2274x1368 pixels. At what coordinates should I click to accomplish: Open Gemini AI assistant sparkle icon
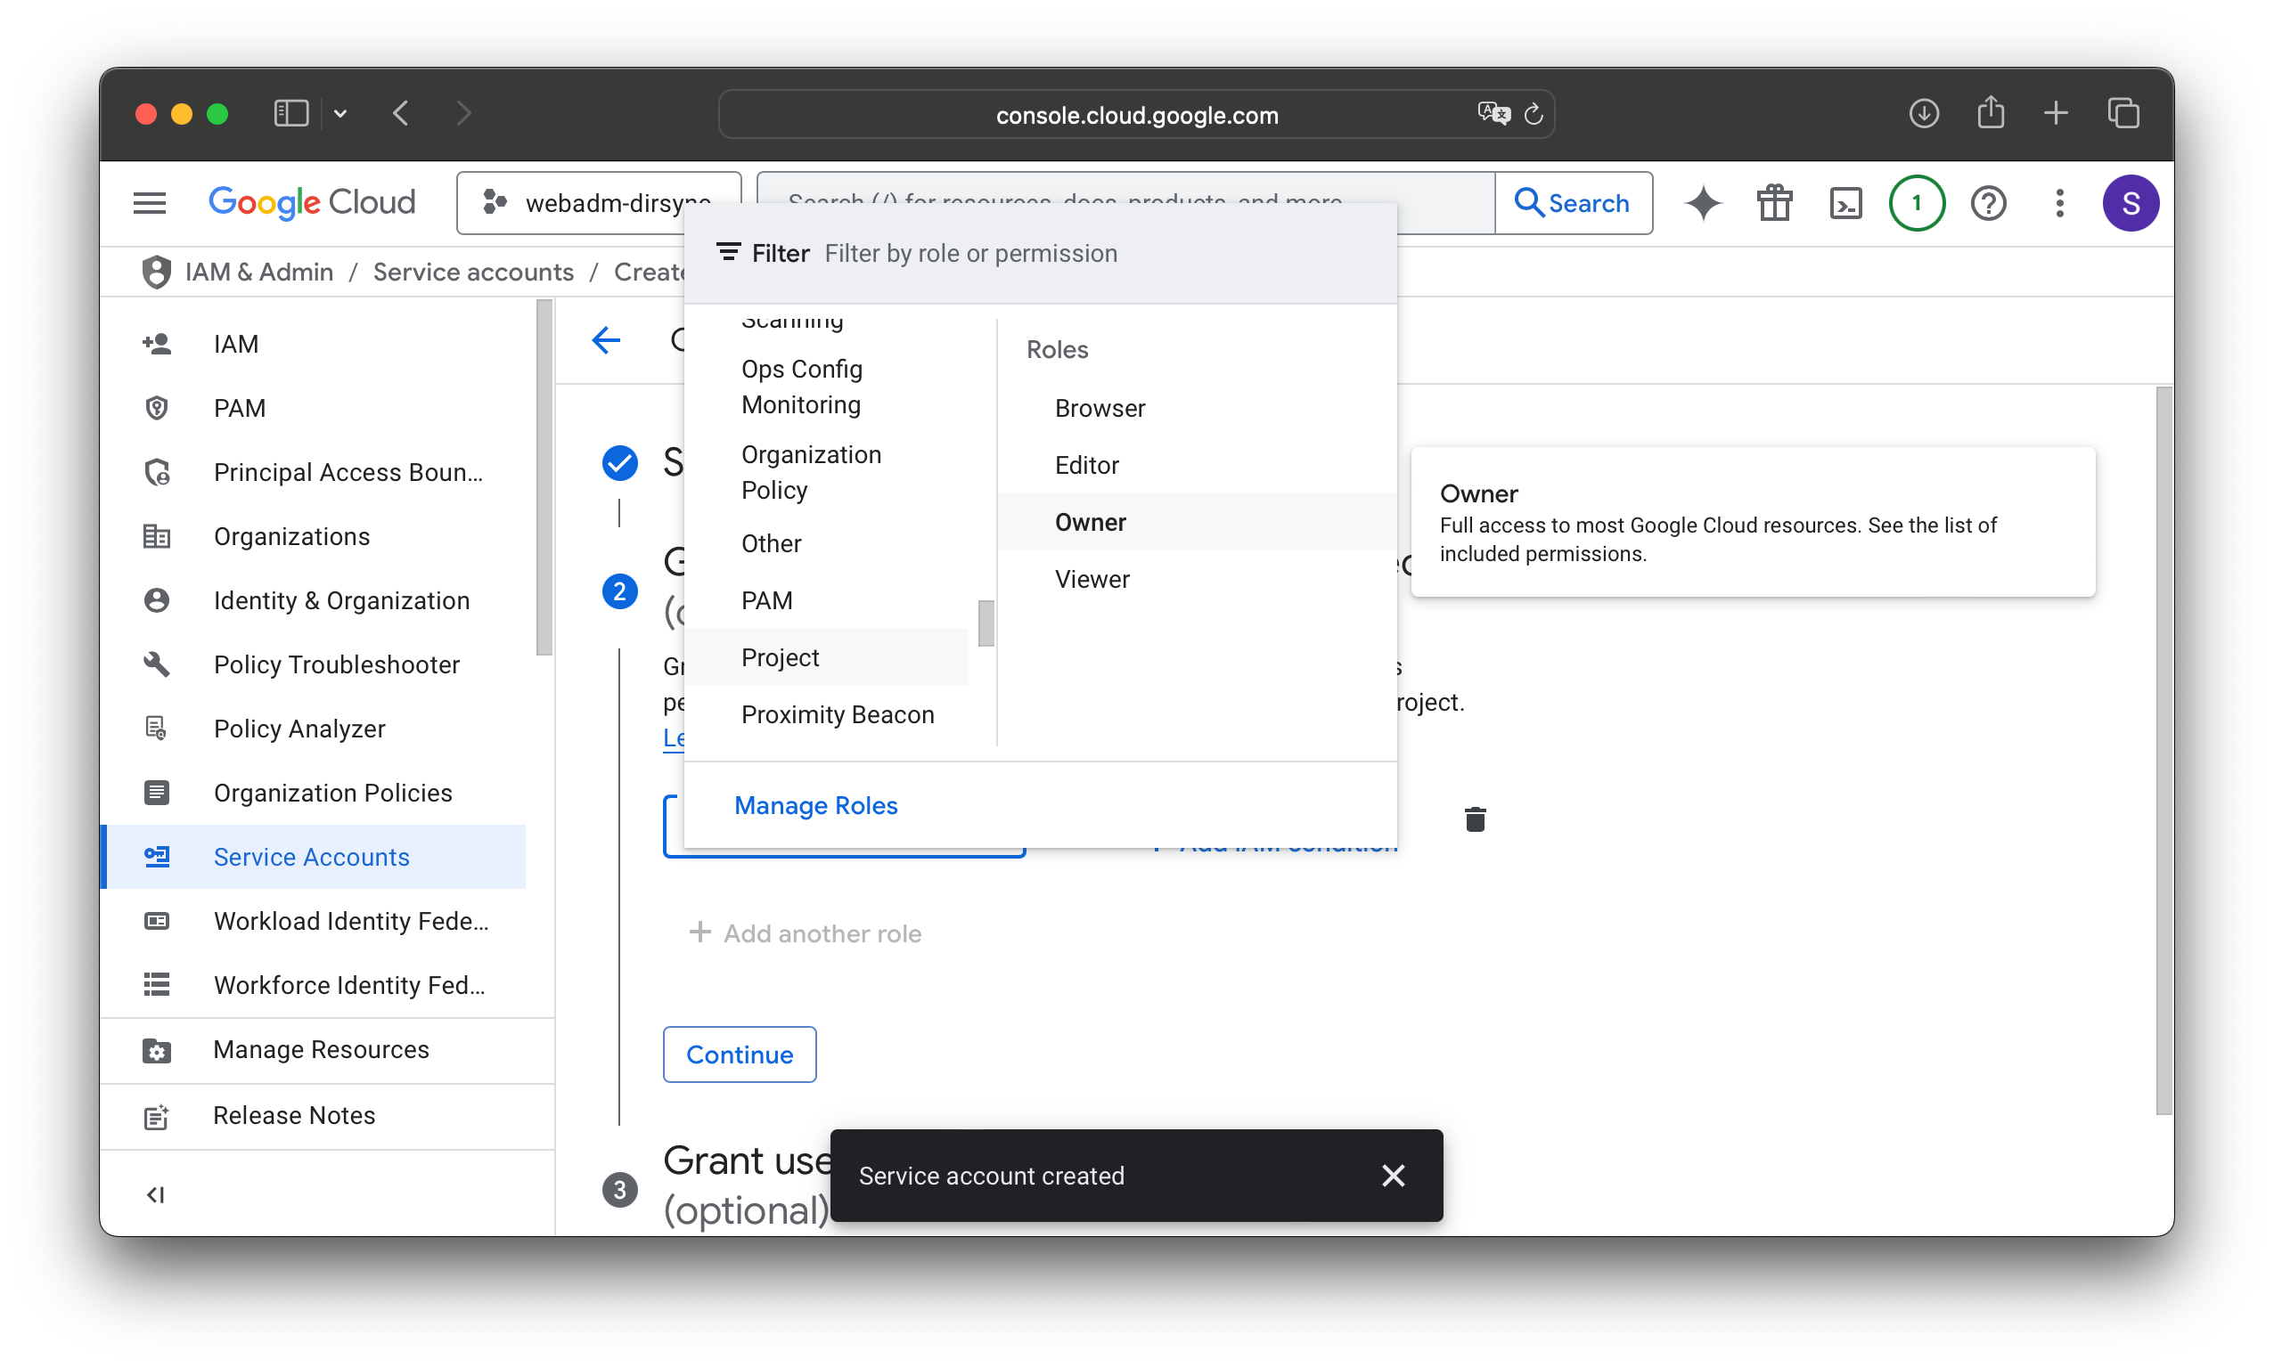(1702, 203)
